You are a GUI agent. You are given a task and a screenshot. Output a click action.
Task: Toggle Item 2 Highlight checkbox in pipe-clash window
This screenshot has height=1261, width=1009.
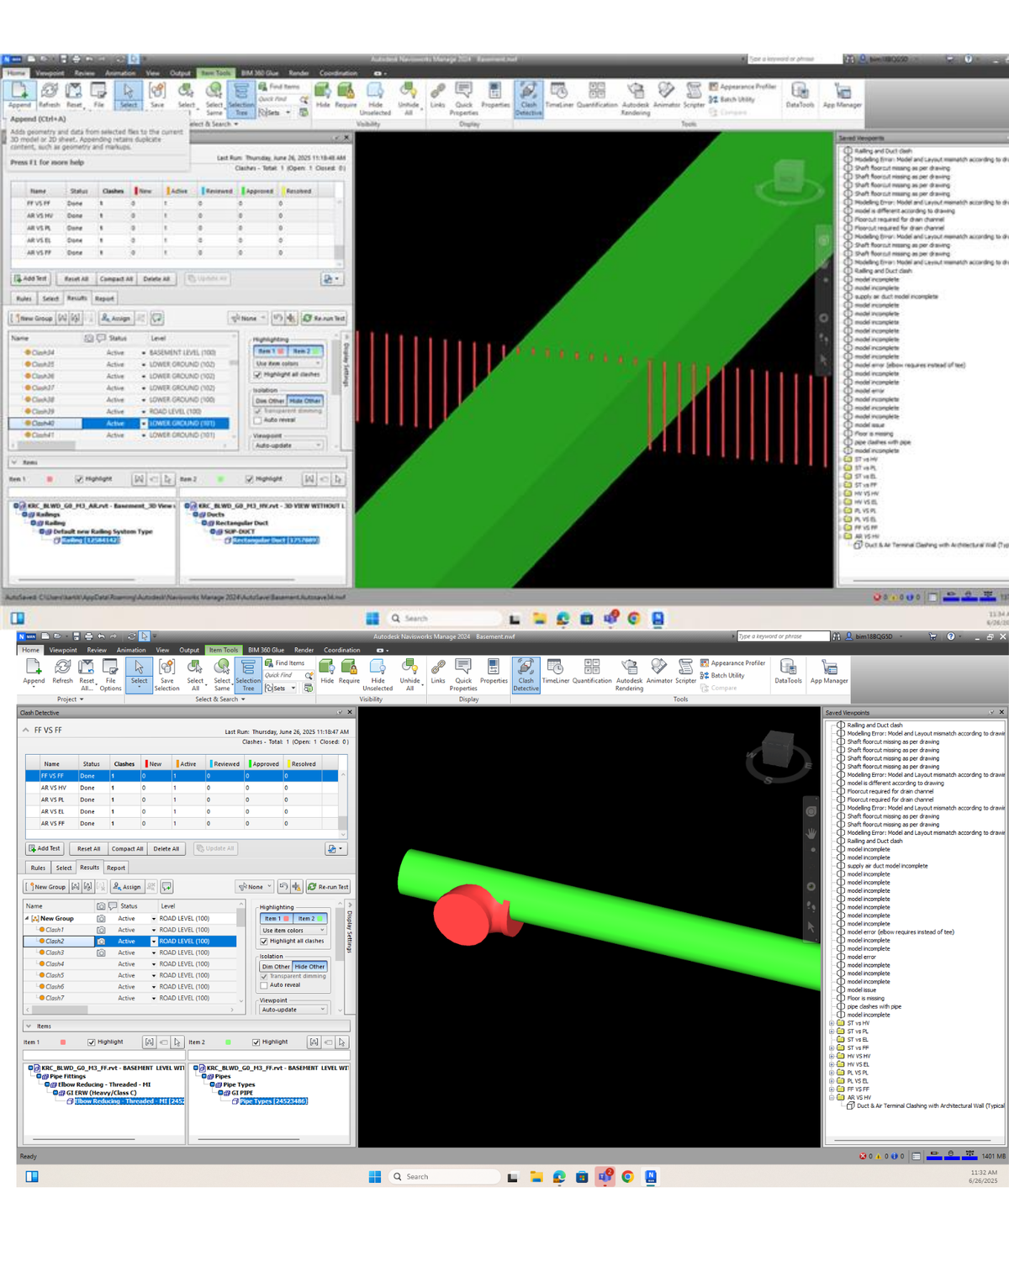pyautogui.click(x=256, y=1042)
